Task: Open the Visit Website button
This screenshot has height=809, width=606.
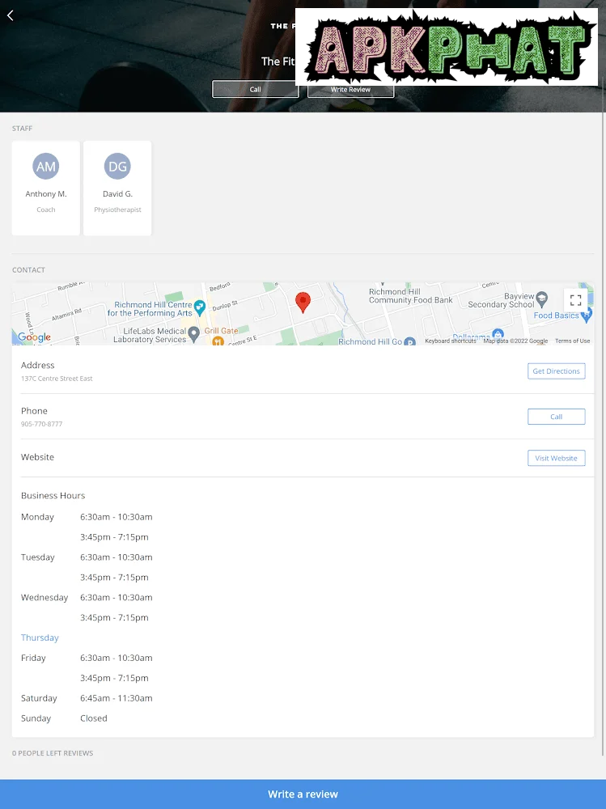Action: [x=557, y=458]
